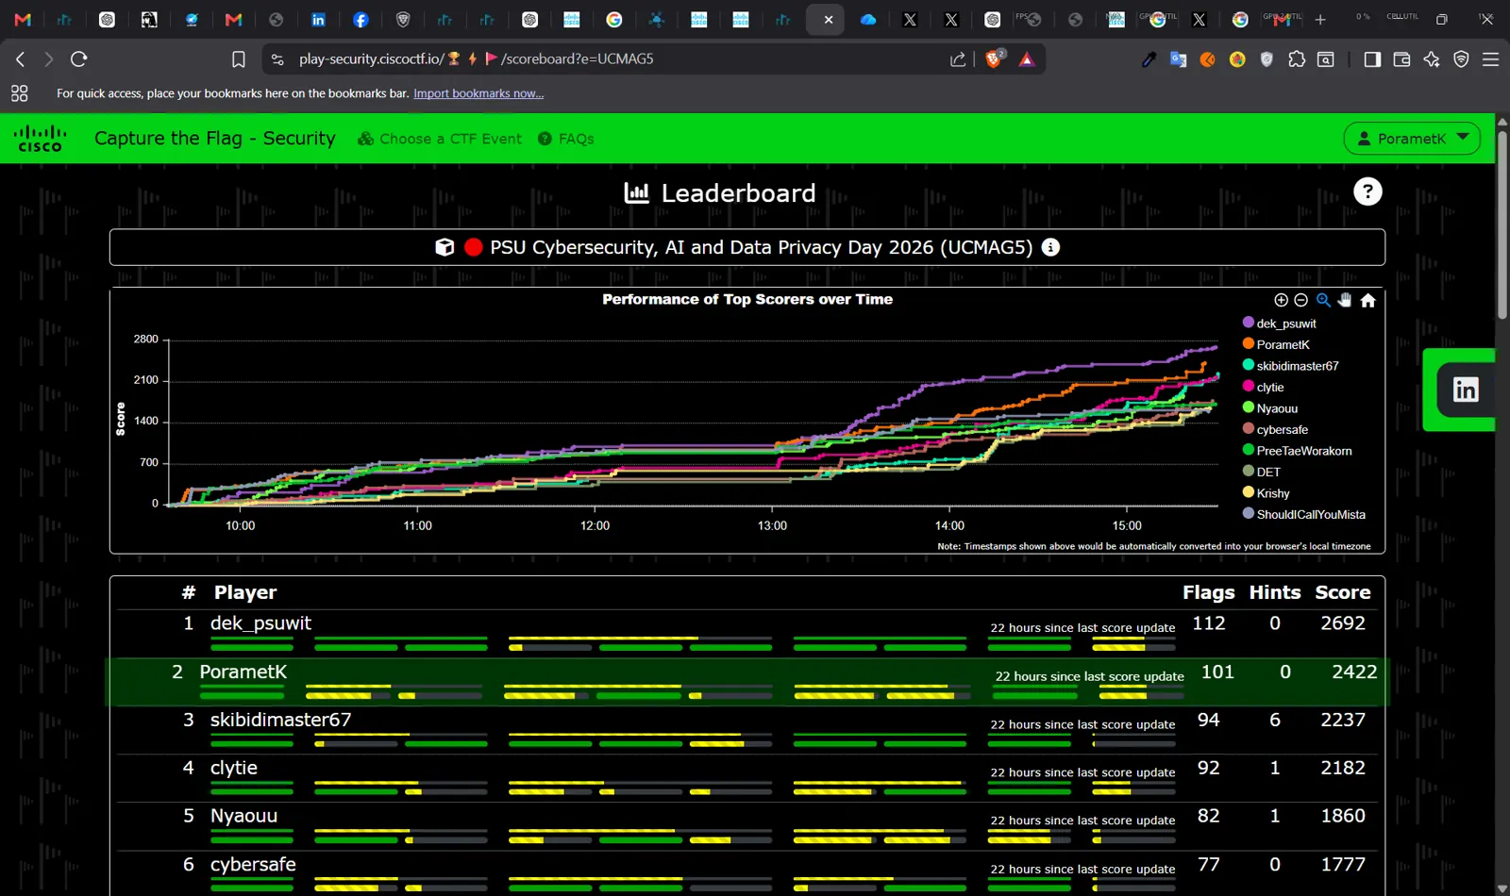1510x896 pixels.
Task: Open the FAQs navigation item
Action: [x=566, y=139]
